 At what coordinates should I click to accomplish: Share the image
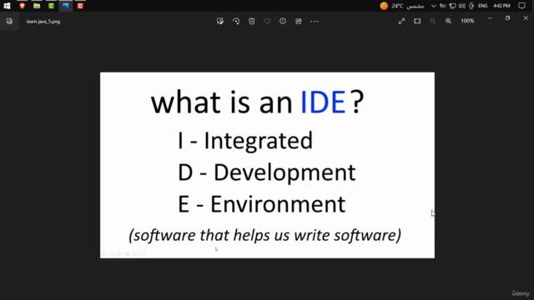pos(299,21)
